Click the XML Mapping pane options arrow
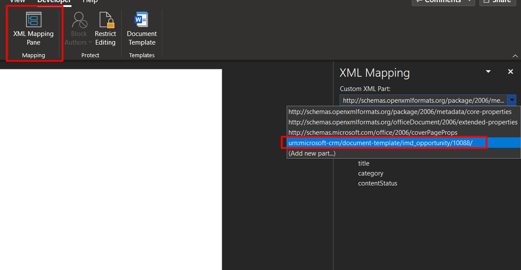 pyautogui.click(x=488, y=72)
